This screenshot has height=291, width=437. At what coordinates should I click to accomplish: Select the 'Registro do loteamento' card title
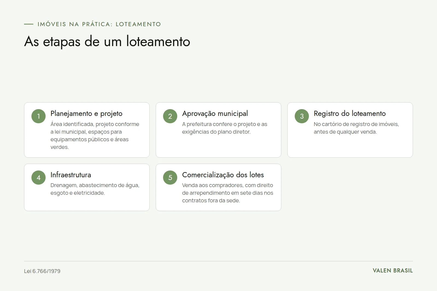350,113
